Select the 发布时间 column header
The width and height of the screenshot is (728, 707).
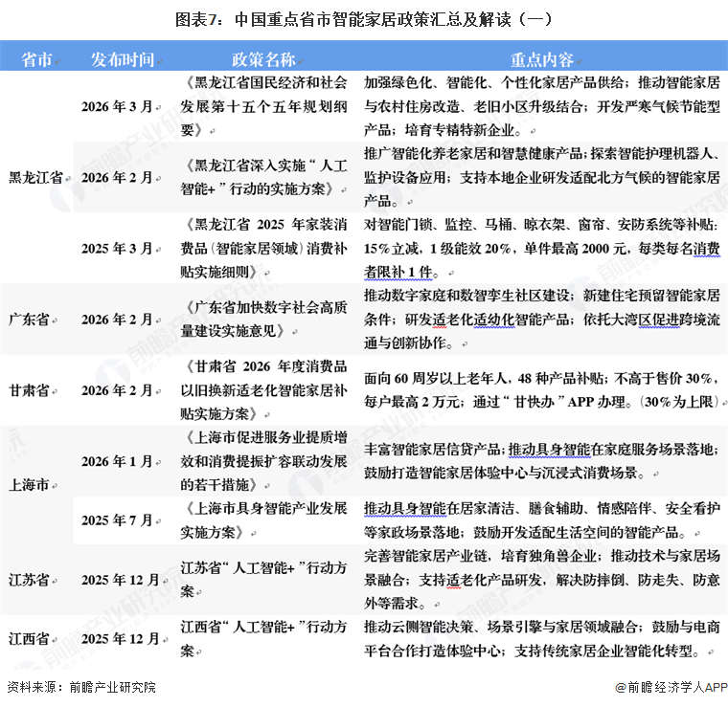(x=122, y=59)
